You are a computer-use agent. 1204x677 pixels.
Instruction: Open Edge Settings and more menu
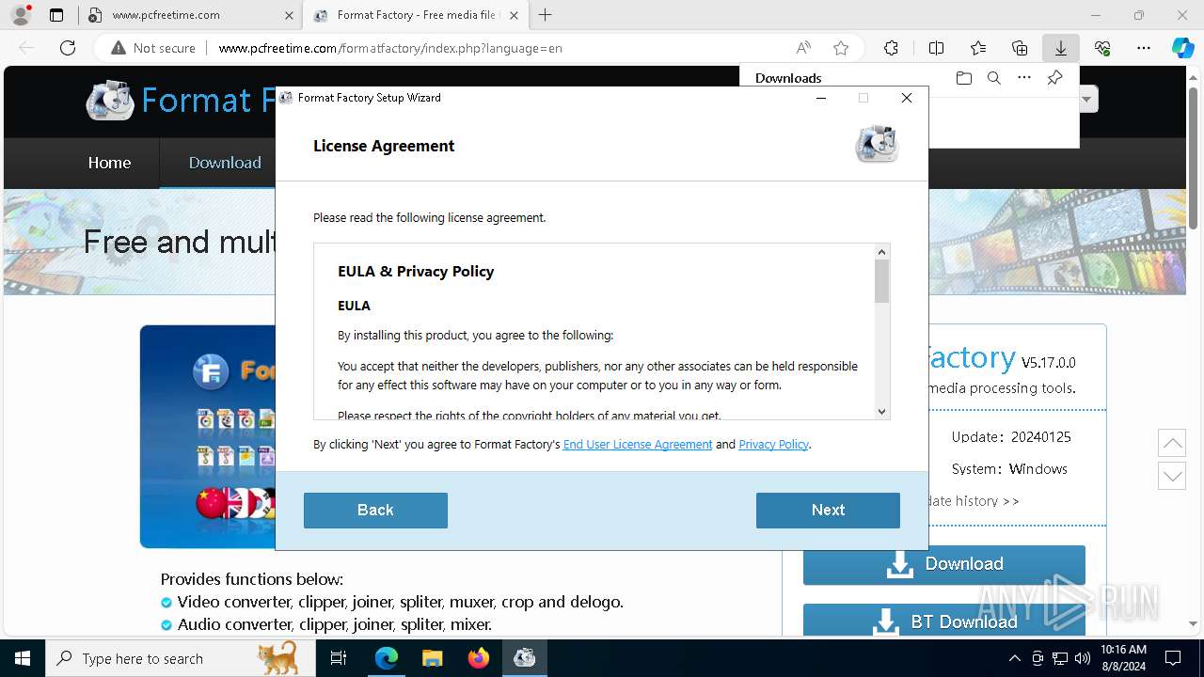tap(1144, 48)
